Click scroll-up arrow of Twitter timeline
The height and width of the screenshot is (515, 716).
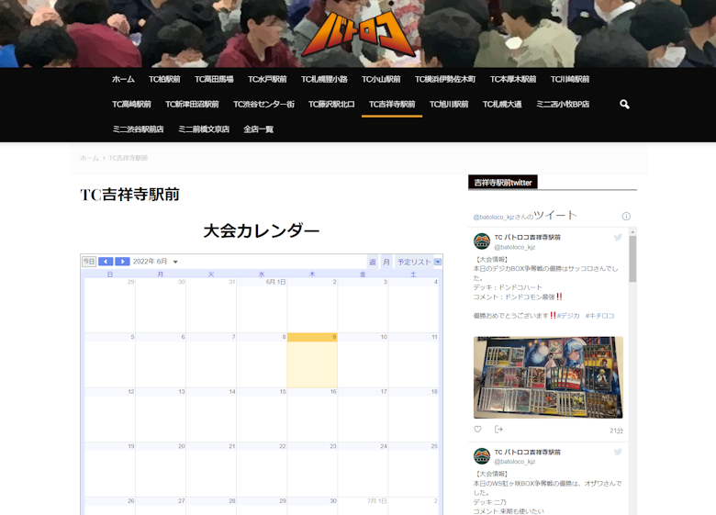coord(632,232)
